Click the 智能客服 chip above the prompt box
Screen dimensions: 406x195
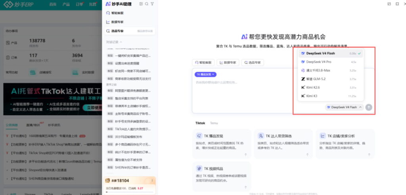pos(203,62)
